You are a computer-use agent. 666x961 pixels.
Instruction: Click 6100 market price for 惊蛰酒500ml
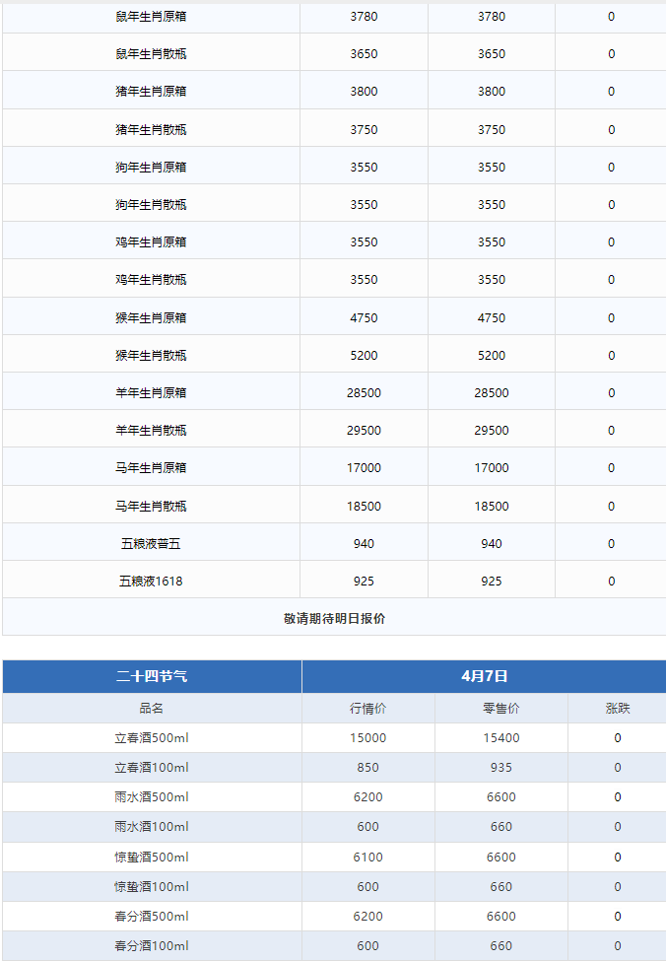[368, 857]
